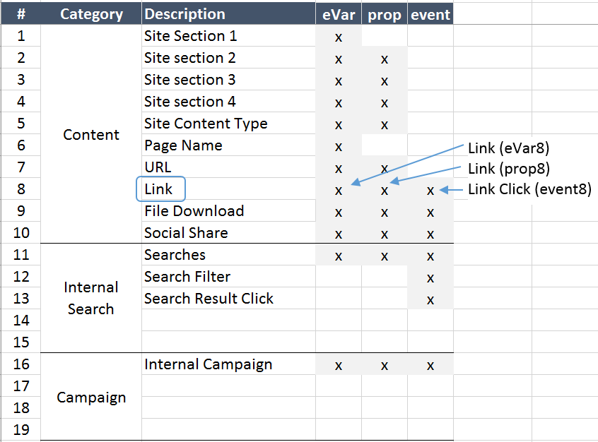This screenshot has width=598, height=442.
Task: Click the Link (eVar8) annotation label
Action: click(509, 148)
